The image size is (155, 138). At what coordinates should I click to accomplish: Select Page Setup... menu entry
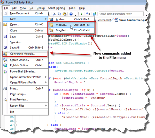25,94
